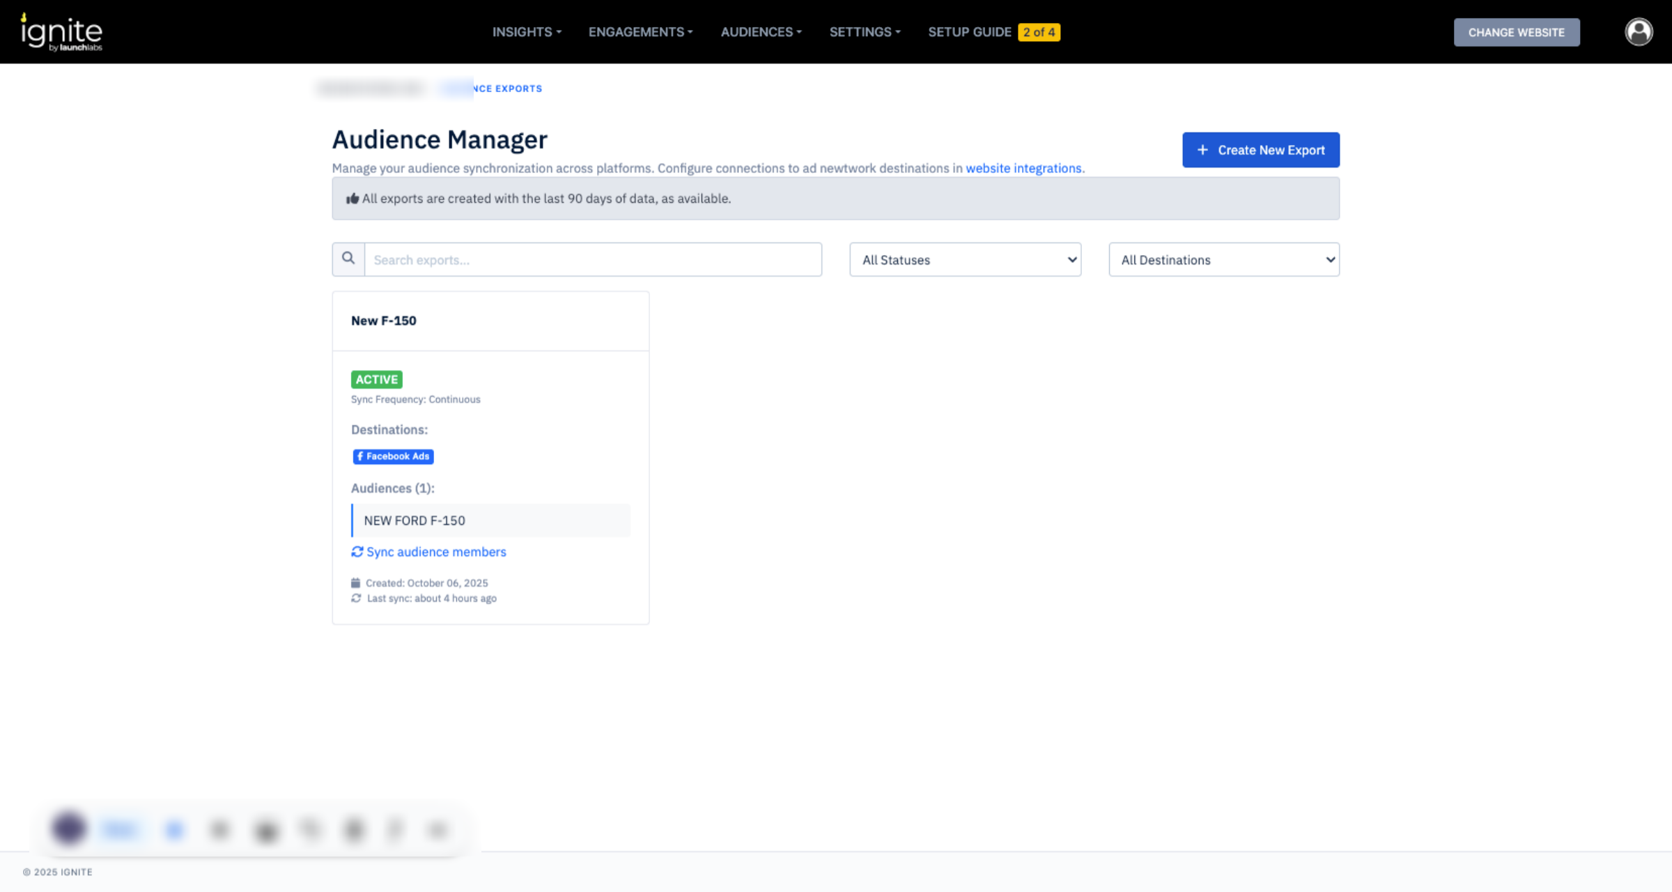Click the search magnifier icon
This screenshot has height=892, width=1672.
pos(348,259)
